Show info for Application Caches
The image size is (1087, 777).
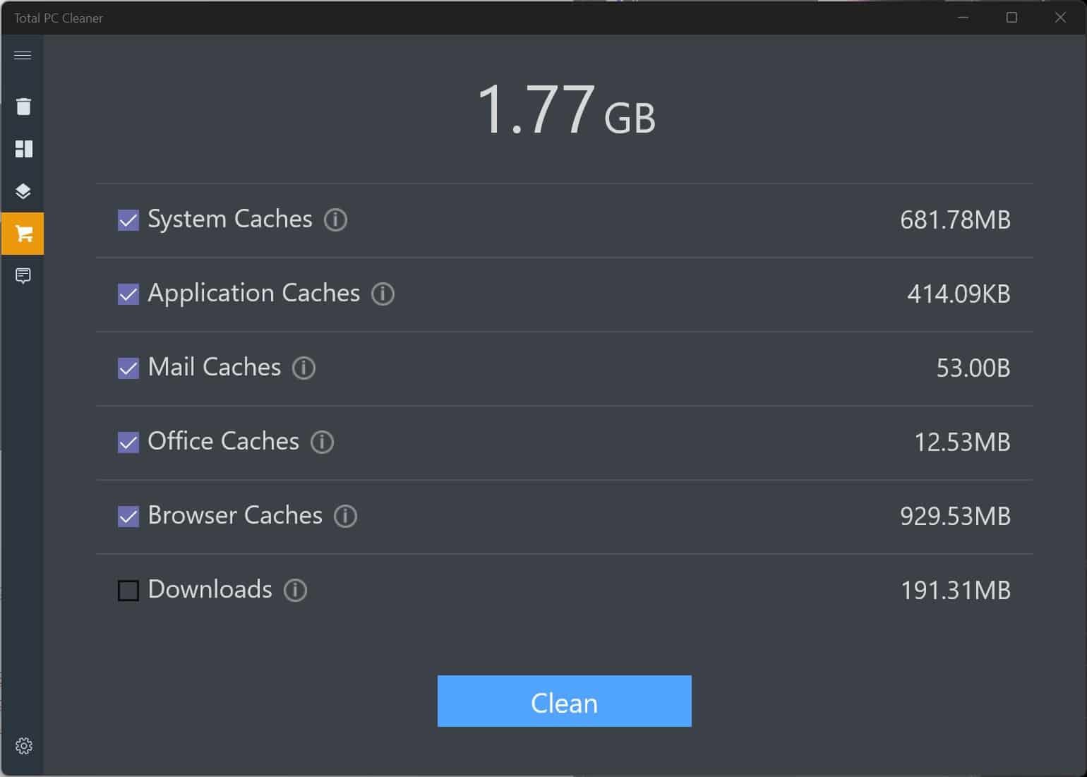tap(383, 294)
